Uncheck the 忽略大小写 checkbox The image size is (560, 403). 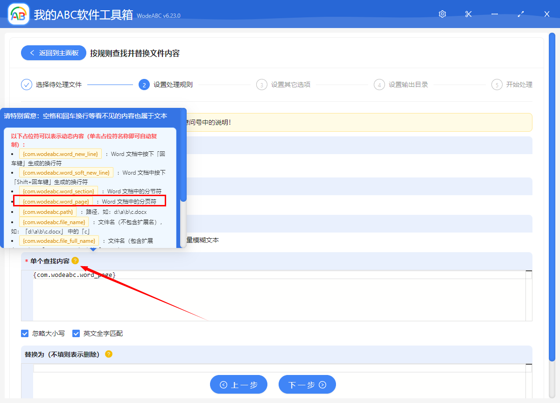25,333
